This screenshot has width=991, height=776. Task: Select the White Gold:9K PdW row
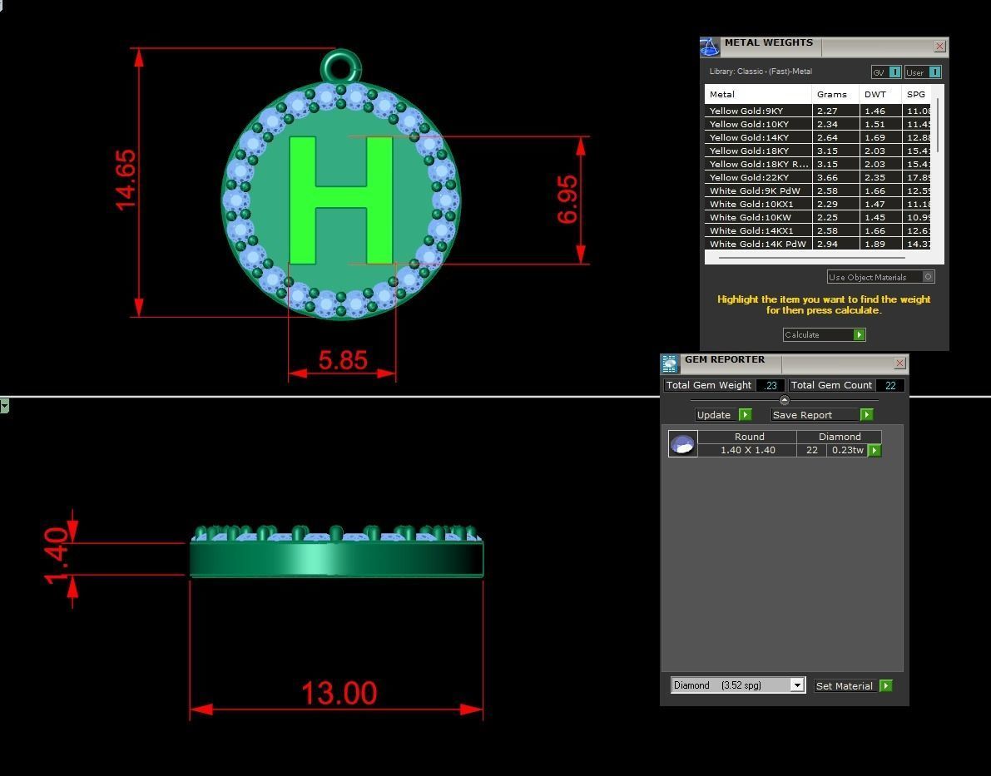tap(818, 190)
